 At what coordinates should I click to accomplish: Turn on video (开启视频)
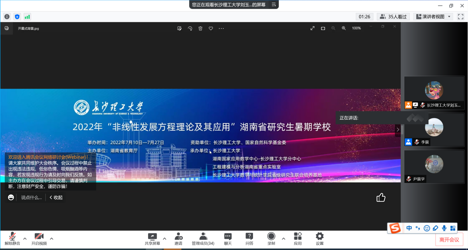[39, 239]
